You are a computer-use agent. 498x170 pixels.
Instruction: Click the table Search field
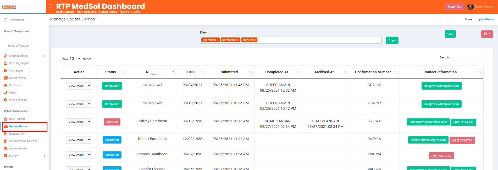click(467, 57)
